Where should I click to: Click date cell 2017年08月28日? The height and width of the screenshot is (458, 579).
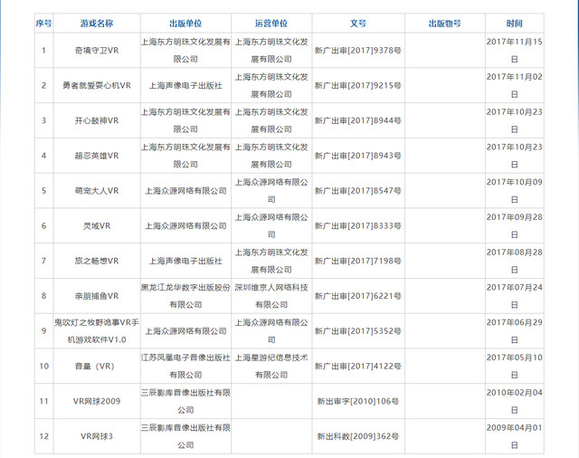pyautogui.click(x=515, y=261)
